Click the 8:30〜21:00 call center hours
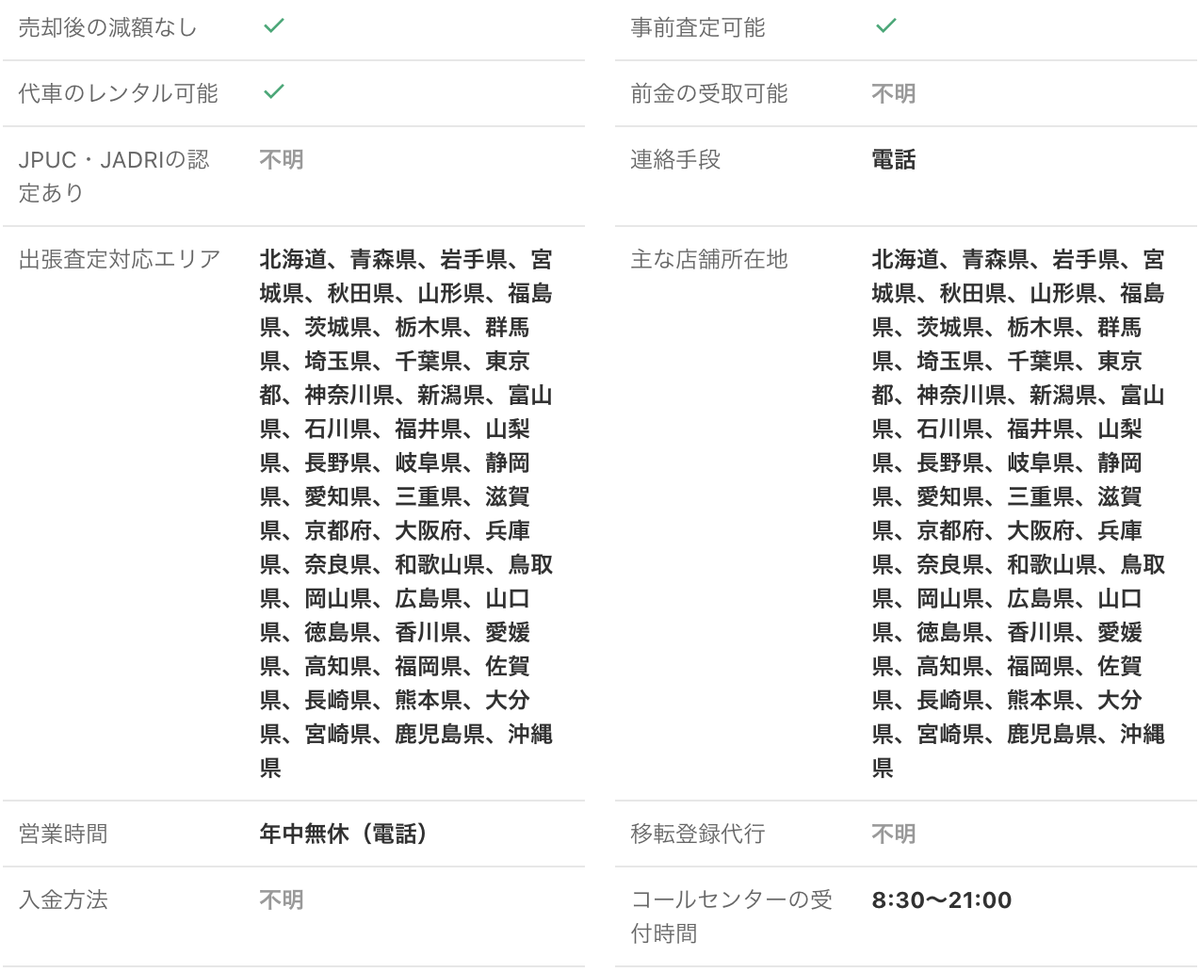 (x=941, y=899)
